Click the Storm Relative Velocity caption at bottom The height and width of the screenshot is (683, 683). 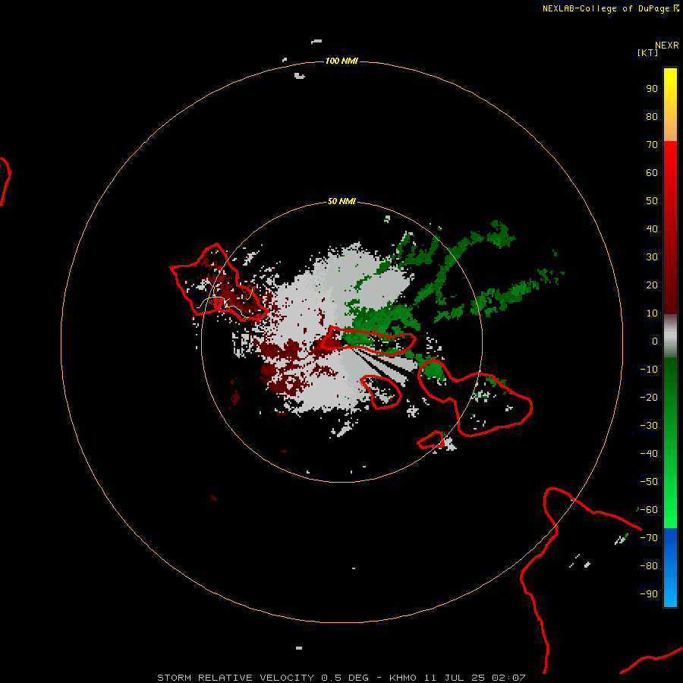pos(341,678)
